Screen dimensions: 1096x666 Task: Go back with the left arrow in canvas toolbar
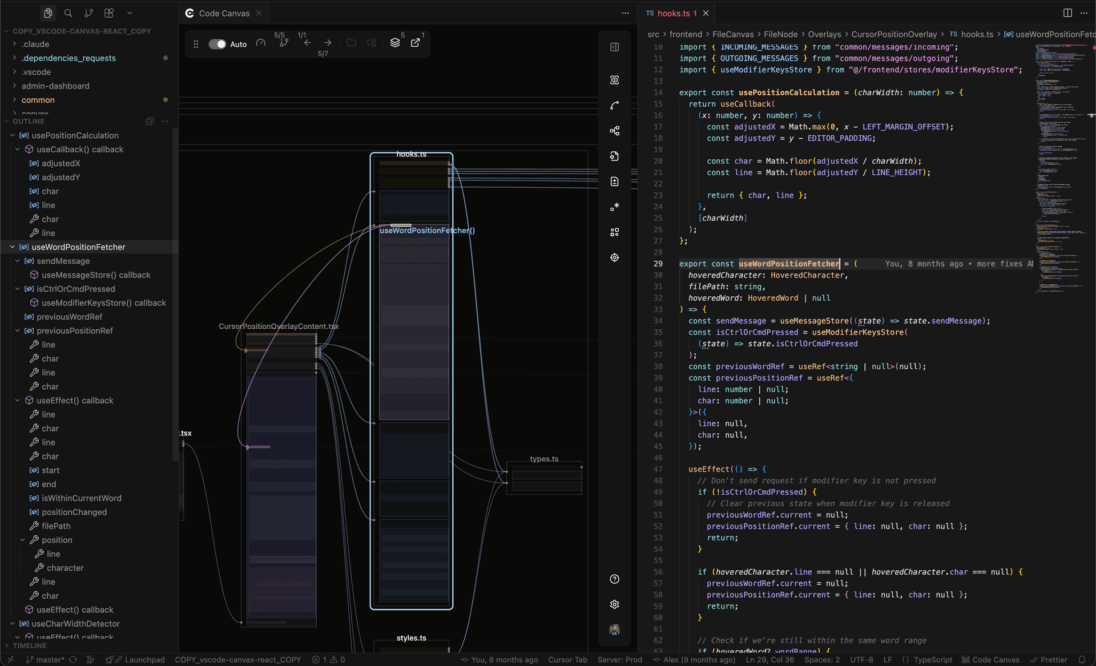[x=307, y=43]
